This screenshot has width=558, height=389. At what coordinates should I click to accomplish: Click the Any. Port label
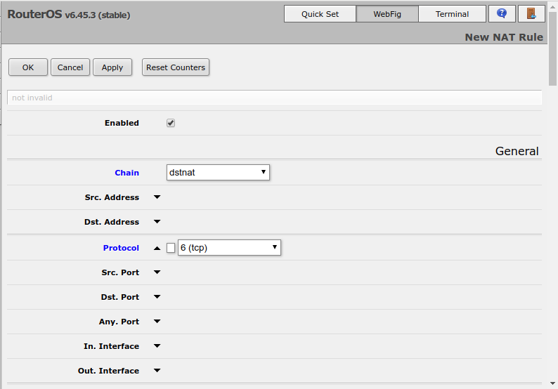point(119,322)
